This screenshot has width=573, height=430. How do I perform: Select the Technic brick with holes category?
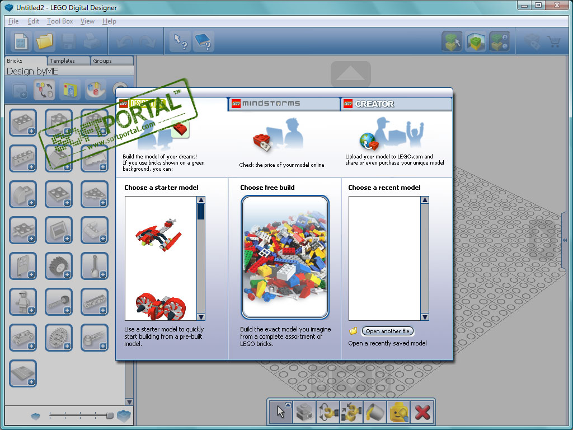tap(22, 158)
